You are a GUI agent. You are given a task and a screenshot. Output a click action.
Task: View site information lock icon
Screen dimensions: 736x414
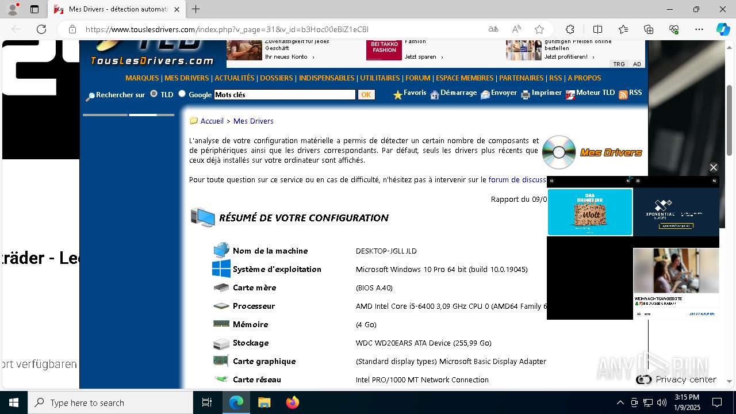(72, 29)
